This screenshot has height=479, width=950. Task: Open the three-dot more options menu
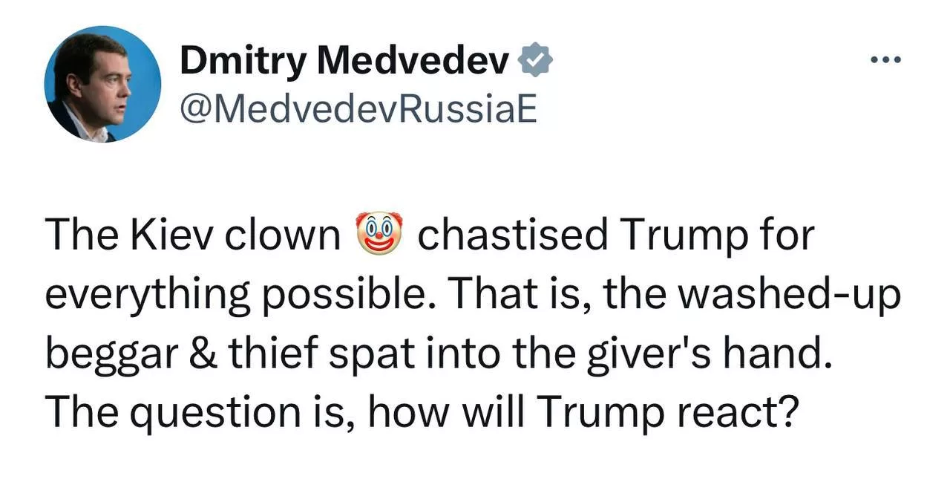click(886, 61)
